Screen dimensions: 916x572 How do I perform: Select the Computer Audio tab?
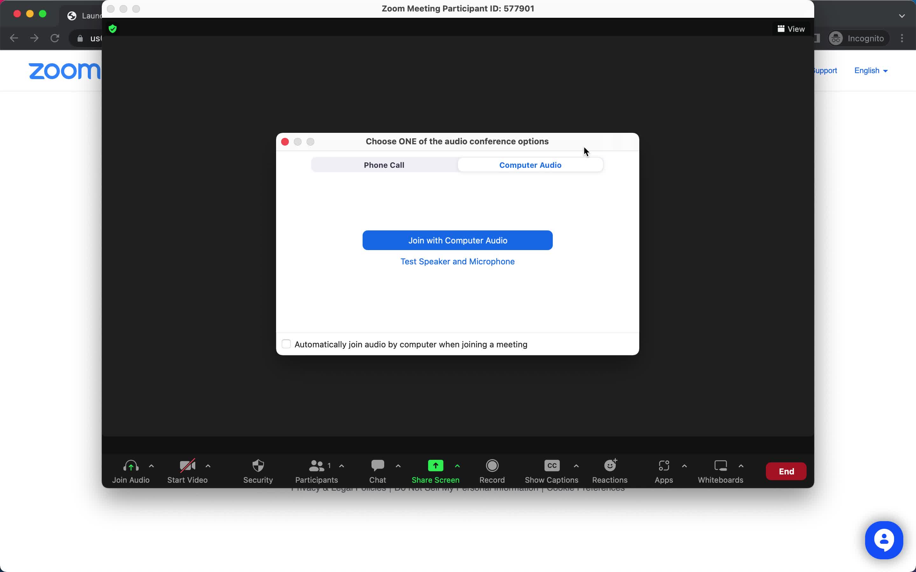point(530,165)
